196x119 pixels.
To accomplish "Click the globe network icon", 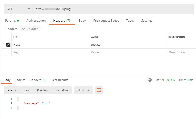I will click(x=150, y=80).
